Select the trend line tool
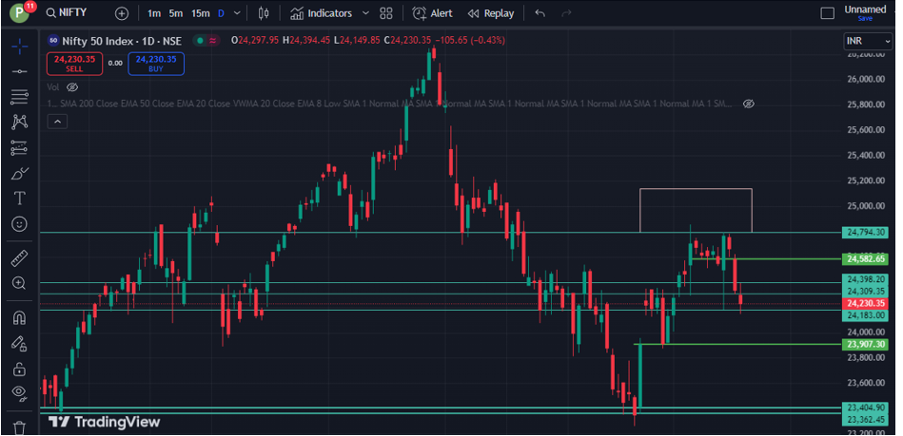Screen dimensions: 903x436 pos(20,71)
